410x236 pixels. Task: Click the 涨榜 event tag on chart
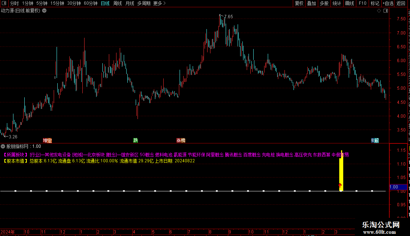(181, 141)
